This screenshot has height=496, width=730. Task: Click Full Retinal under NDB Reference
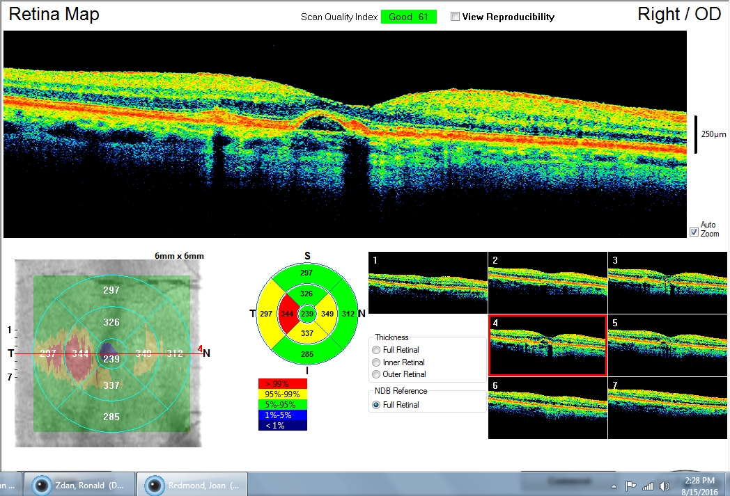pyautogui.click(x=377, y=404)
